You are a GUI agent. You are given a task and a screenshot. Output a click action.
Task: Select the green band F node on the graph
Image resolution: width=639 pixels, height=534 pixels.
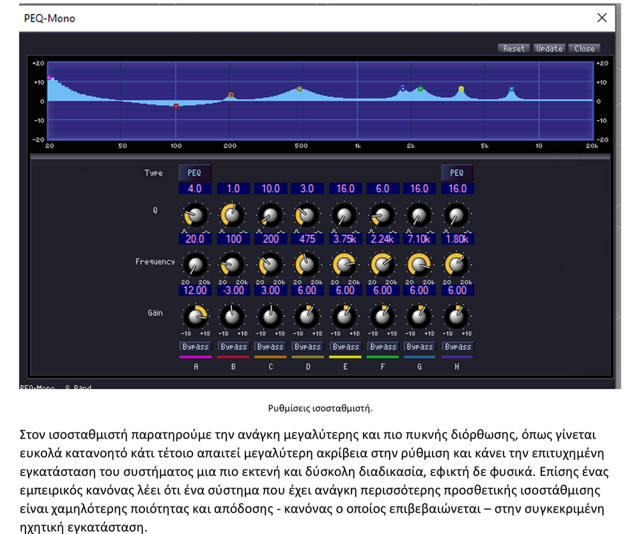click(420, 89)
